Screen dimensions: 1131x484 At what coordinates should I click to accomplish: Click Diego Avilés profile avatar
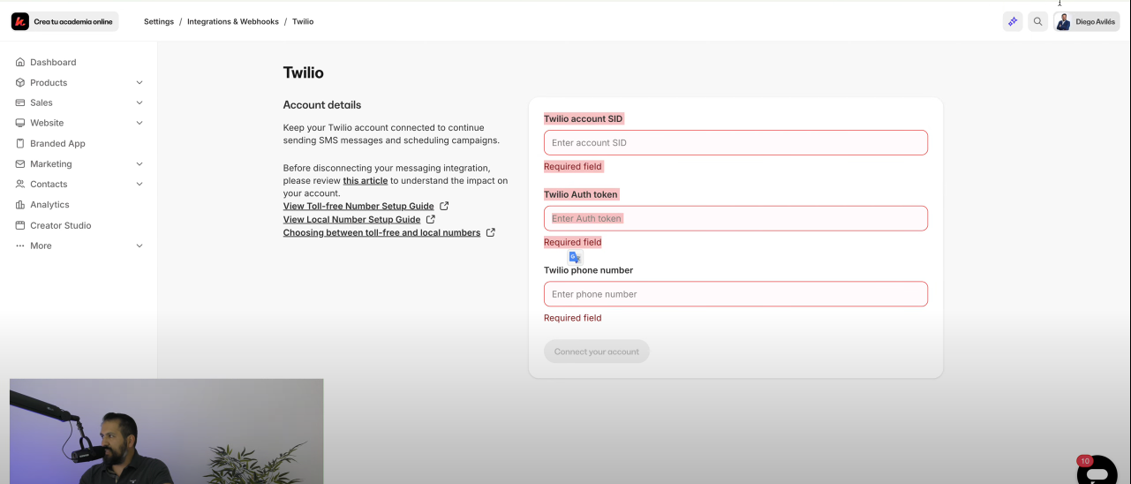(x=1064, y=21)
